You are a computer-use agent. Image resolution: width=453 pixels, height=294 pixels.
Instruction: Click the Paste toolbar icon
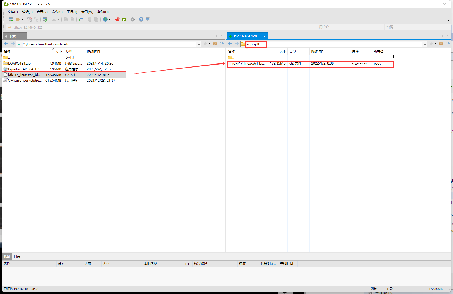(96, 19)
